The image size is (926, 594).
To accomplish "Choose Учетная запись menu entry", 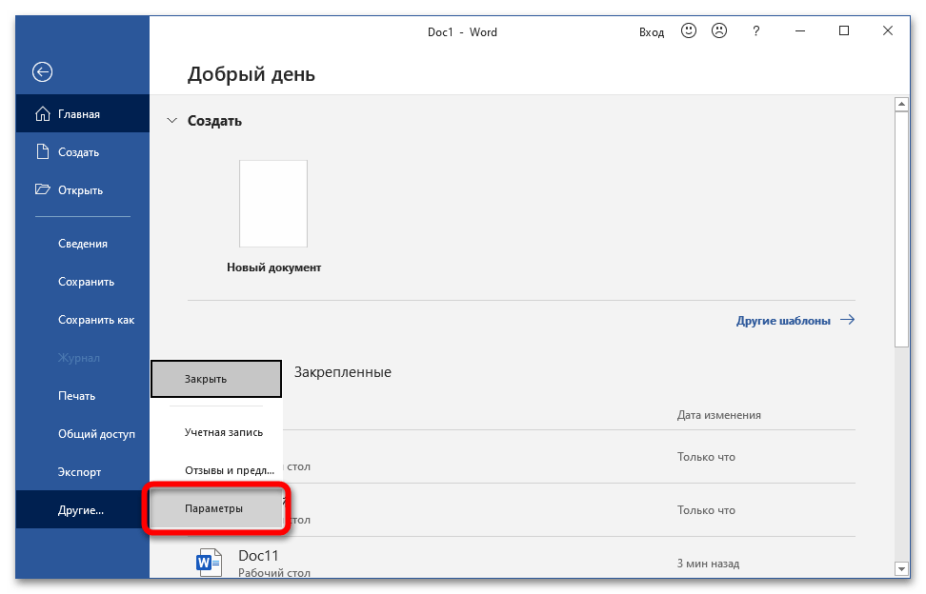I will (x=223, y=432).
